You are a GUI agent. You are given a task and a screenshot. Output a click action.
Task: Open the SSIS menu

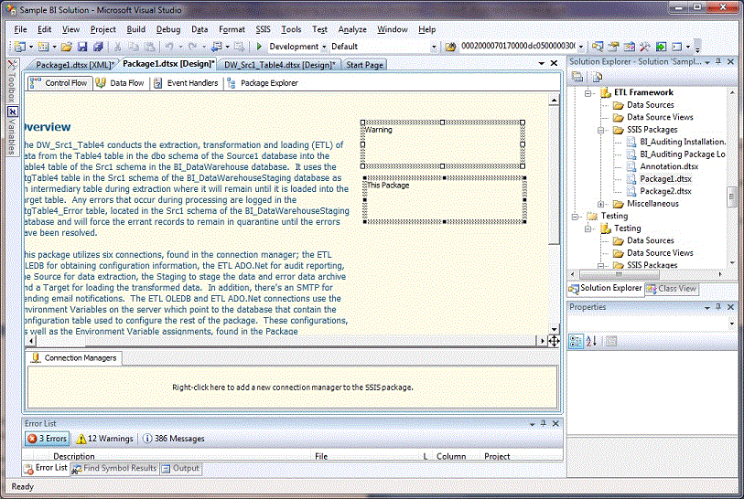click(263, 29)
